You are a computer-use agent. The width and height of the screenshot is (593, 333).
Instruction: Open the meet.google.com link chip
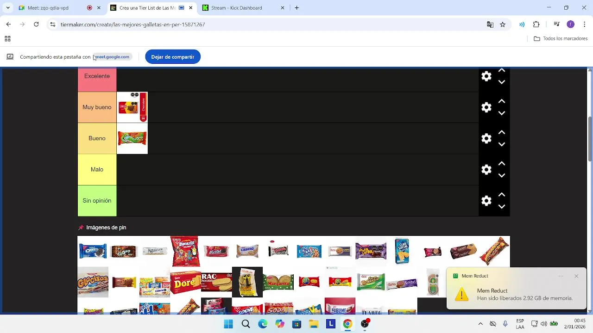click(x=112, y=57)
